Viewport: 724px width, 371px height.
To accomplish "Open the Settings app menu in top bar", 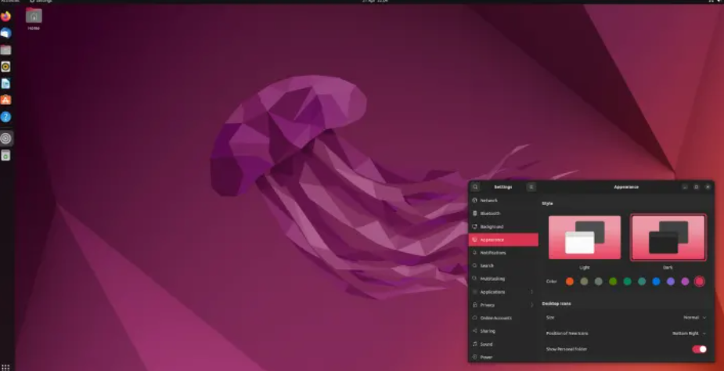I will (x=41, y=2).
